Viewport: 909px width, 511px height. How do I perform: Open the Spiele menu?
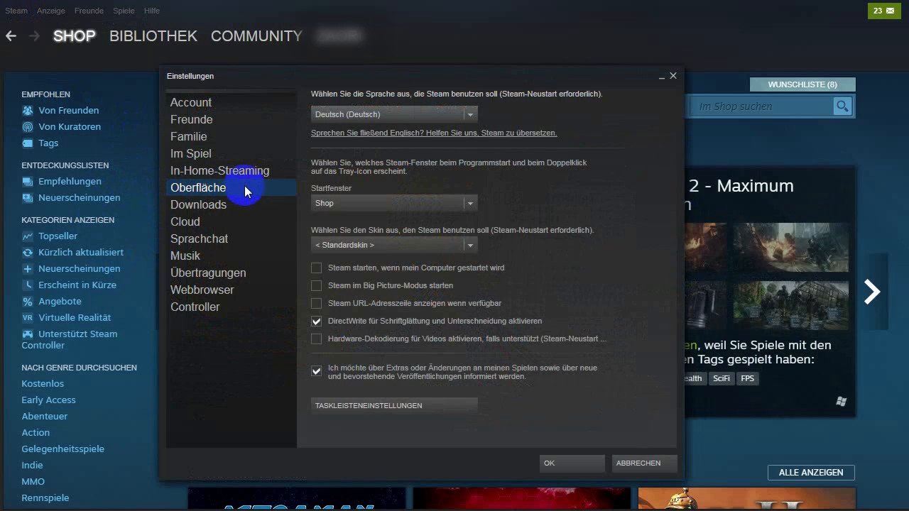point(124,11)
